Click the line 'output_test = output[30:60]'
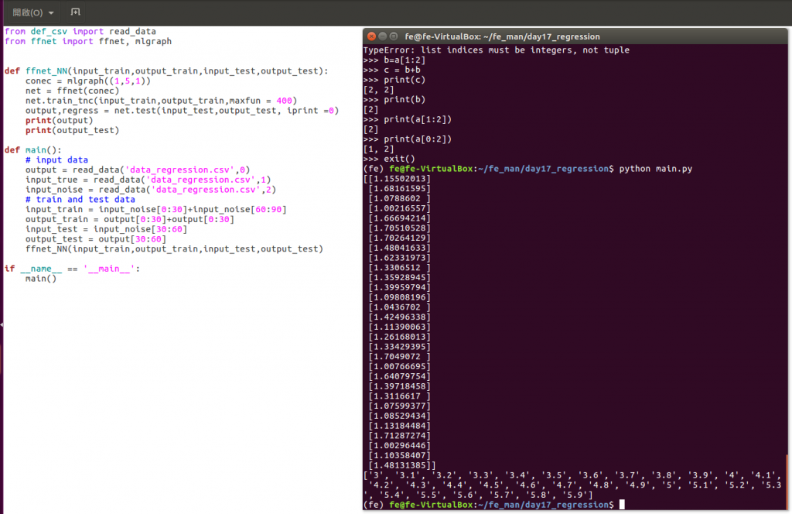This screenshot has width=792, height=514. pyautogui.click(x=96, y=239)
